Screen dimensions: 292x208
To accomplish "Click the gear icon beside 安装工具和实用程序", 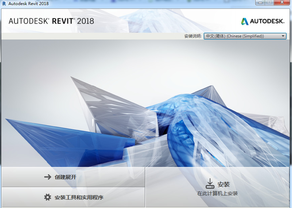I will pos(48,197).
